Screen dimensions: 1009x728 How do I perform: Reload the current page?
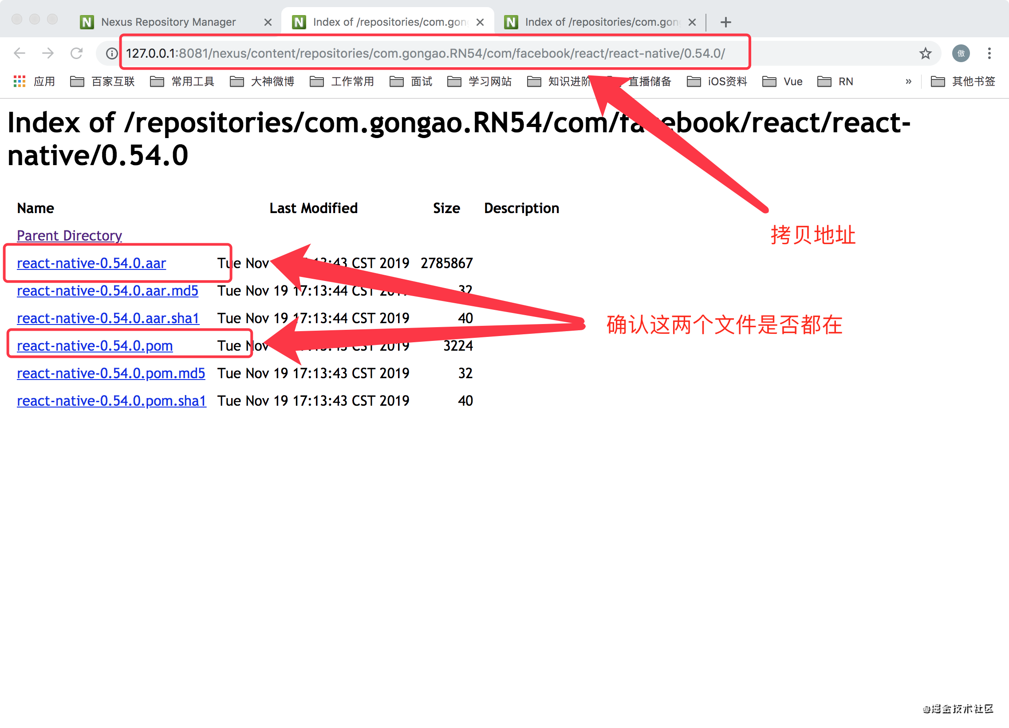pyautogui.click(x=76, y=53)
